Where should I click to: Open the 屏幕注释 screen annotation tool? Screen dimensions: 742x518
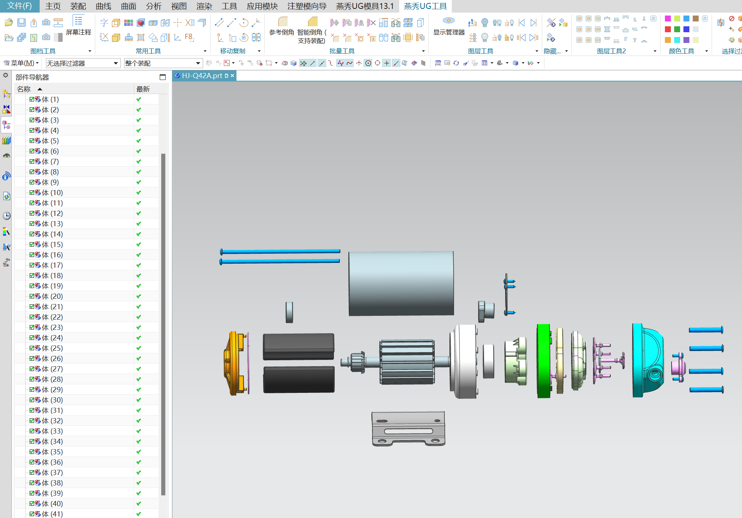[78, 26]
